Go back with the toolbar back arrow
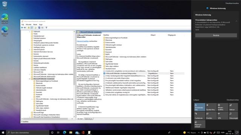The image size is (241, 135). [22, 28]
